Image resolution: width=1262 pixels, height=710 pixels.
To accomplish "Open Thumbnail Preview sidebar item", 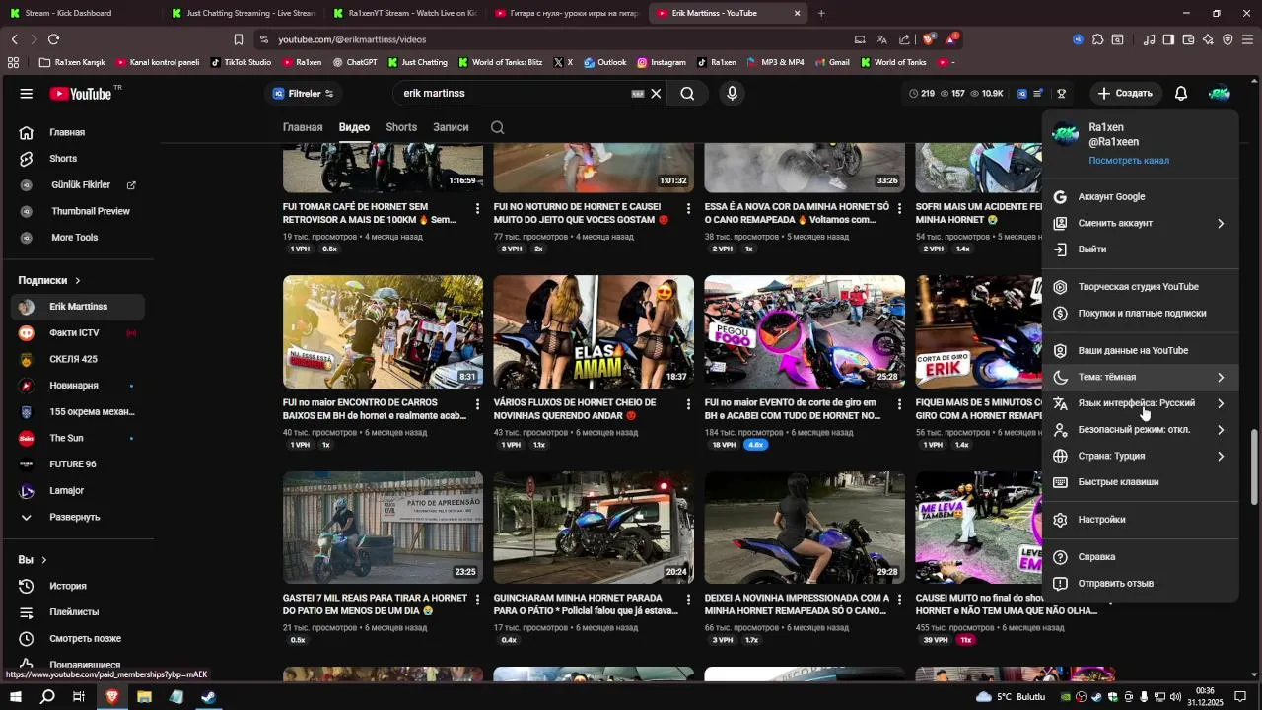I will [78, 211].
